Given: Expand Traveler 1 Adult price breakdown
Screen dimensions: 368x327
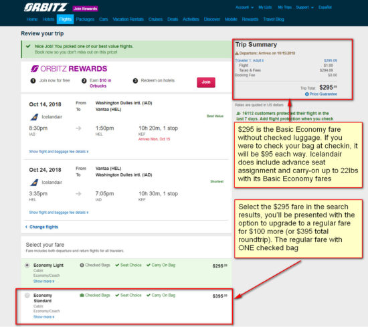Looking at the screenshot, I should (250, 61).
